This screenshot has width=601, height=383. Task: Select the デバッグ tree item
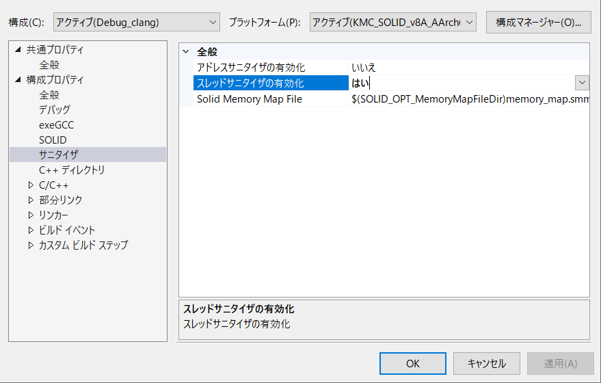[x=55, y=109]
